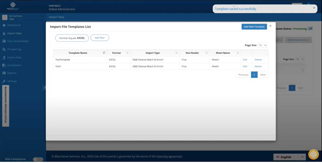This screenshot has height=163, width=322.
Task: Click Next in the background pagination
Action: (300, 88)
